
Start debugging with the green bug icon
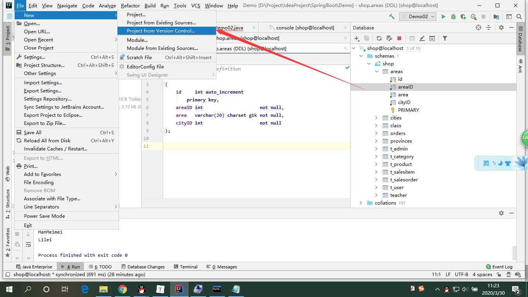pos(453,17)
